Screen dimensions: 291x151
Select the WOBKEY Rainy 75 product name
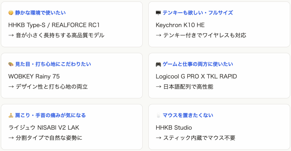[34, 76]
